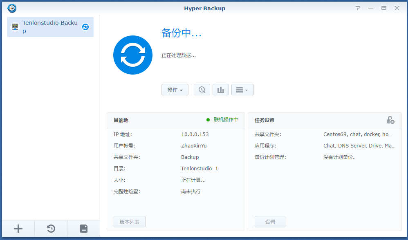
Task: Click the applications list Chat, DNS Server, Drive
Action: [359, 146]
